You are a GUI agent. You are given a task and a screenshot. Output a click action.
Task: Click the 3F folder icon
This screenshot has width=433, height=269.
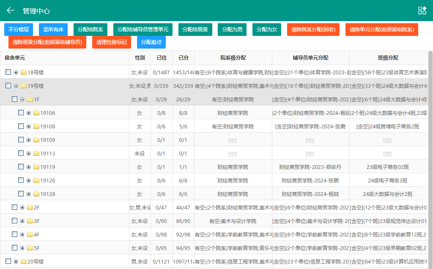click(x=30, y=221)
